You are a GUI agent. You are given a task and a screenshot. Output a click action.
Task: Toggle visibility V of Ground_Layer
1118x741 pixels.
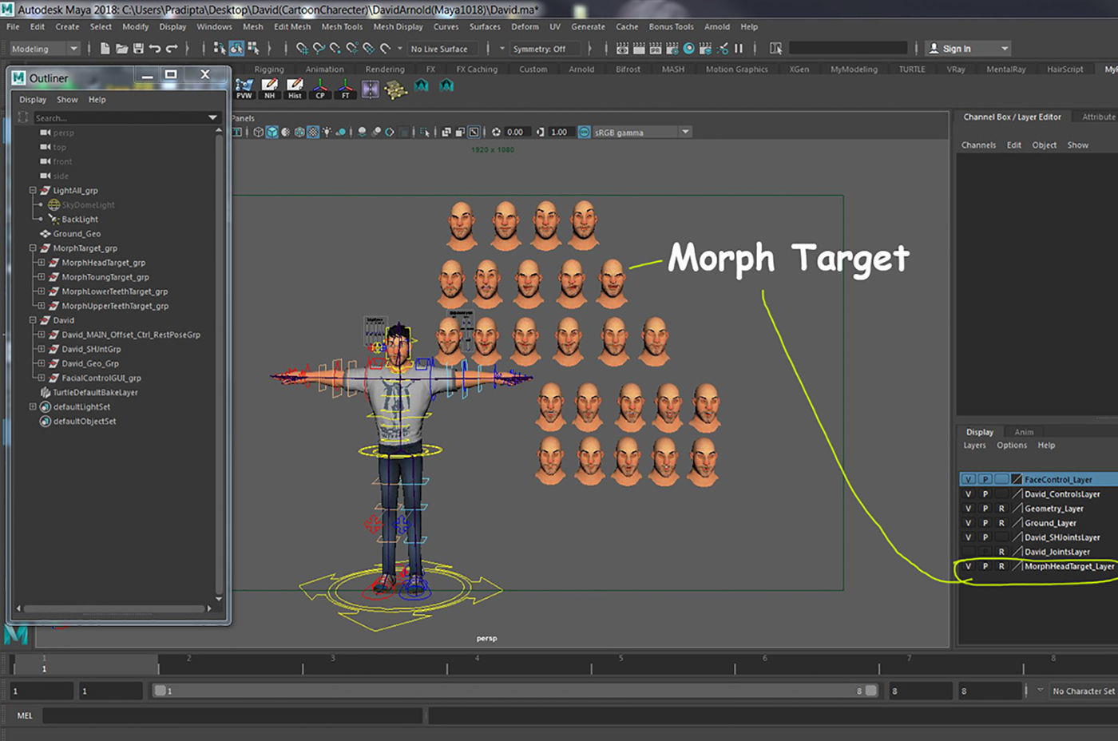coord(969,522)
